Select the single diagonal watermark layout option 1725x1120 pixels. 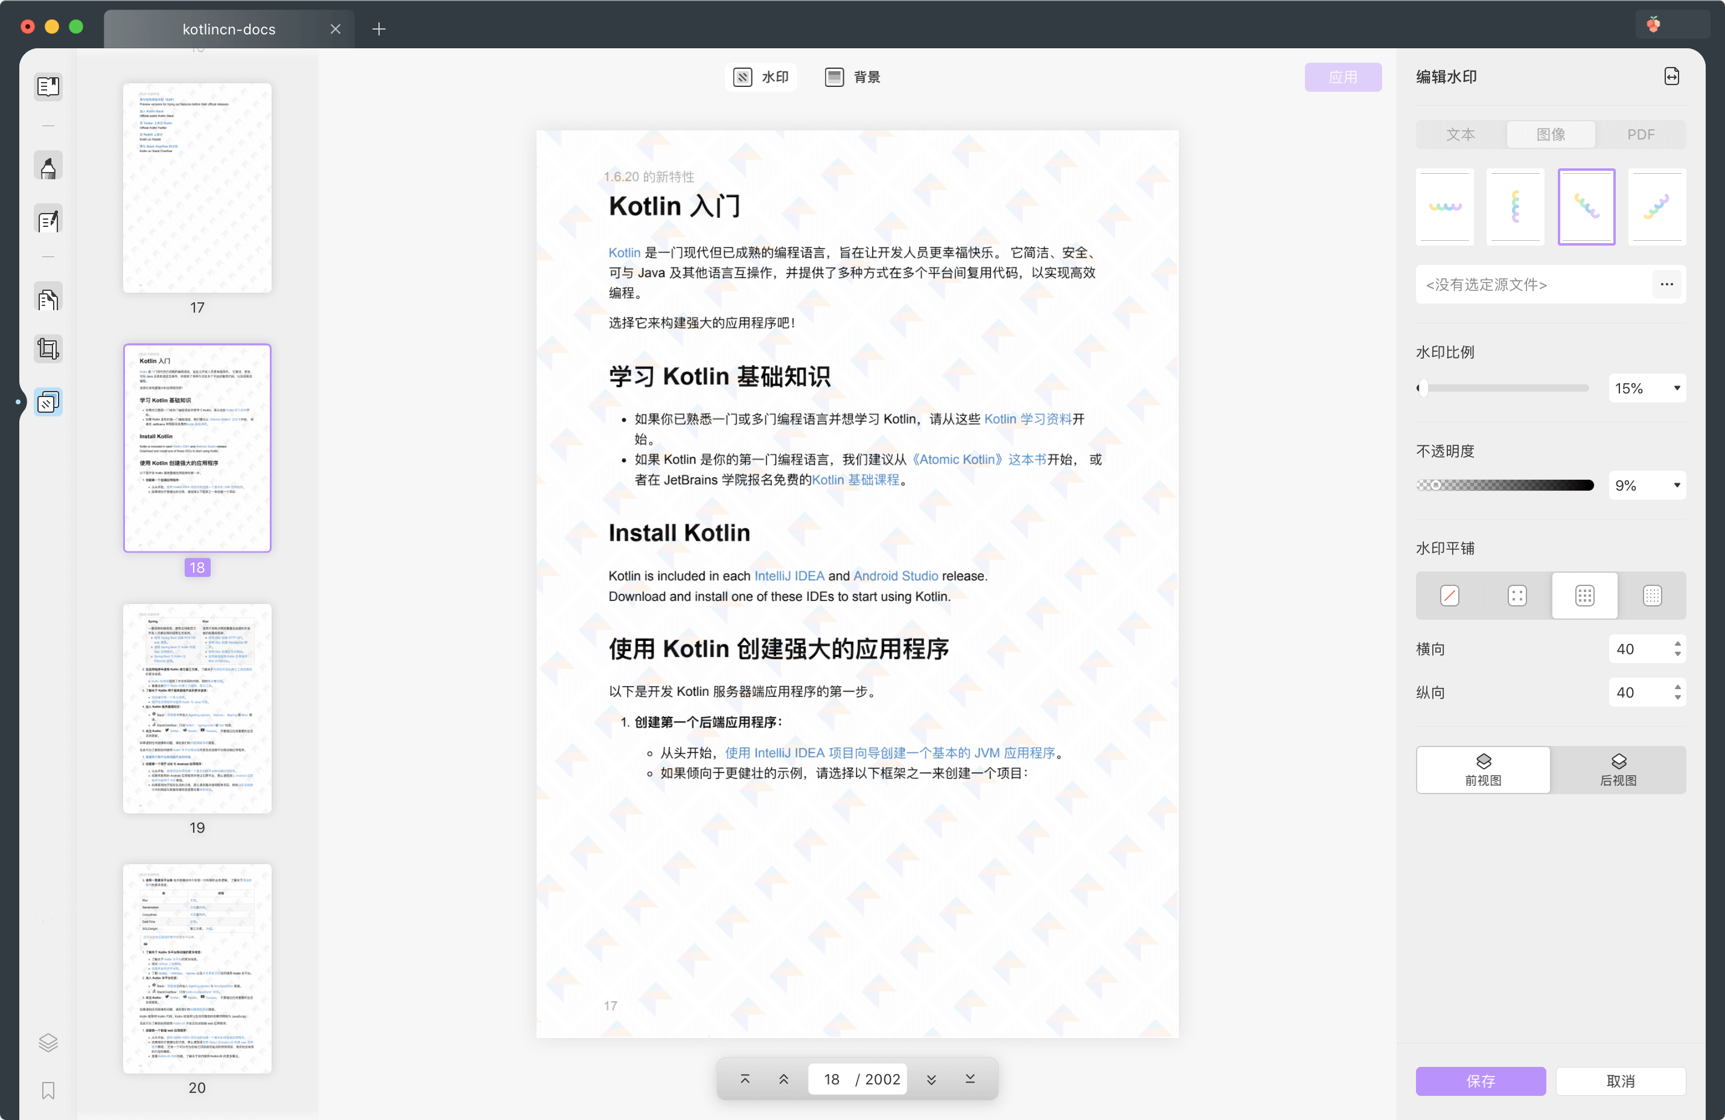1450,596
